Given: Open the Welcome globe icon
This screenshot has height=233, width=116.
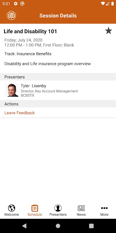Looking at the screenshot, I should (x=12, y=208).
